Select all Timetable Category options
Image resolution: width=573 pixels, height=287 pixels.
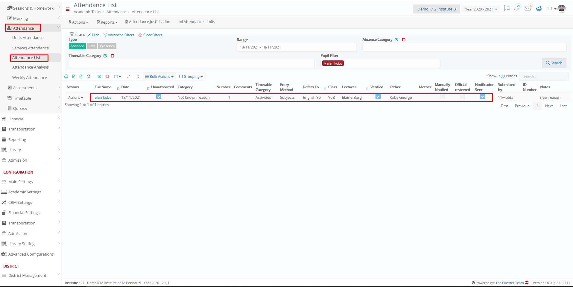pyautogui.click(x=105, y=56)
